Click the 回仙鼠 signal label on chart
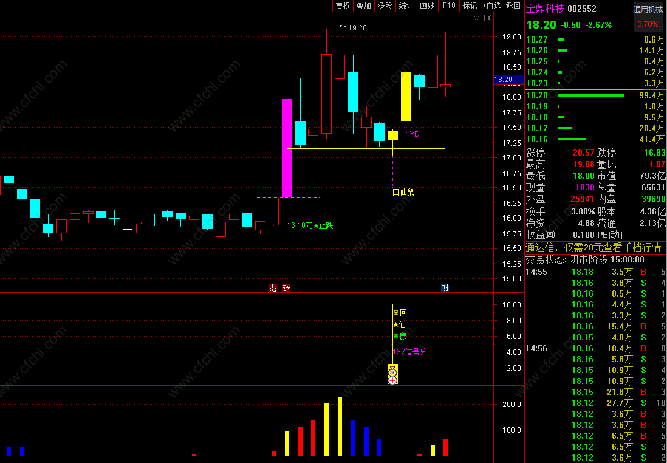This screenshot has width=667, height=463. 403,193
